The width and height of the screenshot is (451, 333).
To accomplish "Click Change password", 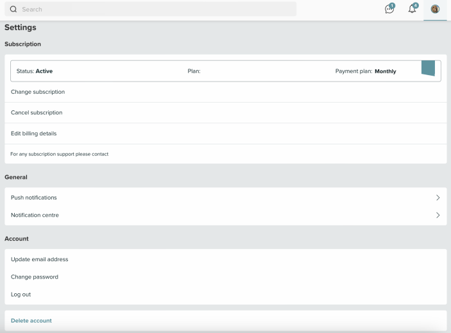I will [x=35, y=277].
